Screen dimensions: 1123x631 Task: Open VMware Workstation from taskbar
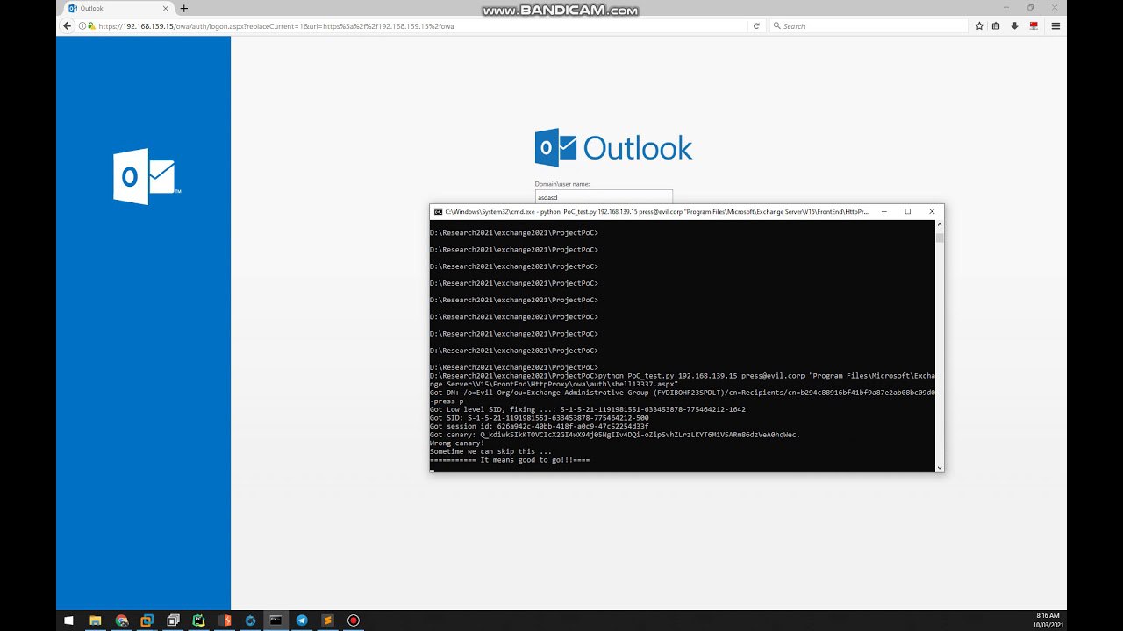point(147,620)
